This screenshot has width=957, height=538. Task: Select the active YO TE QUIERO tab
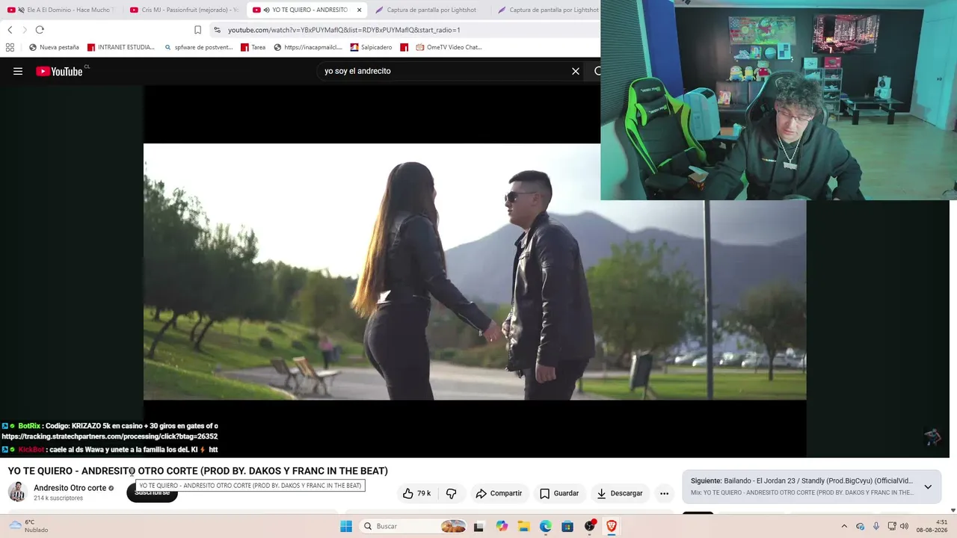point(307,10)
